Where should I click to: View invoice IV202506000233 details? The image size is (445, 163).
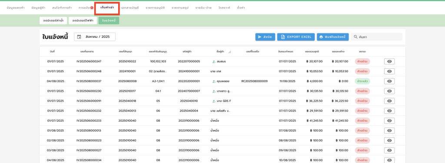click(x=389, y=121)
